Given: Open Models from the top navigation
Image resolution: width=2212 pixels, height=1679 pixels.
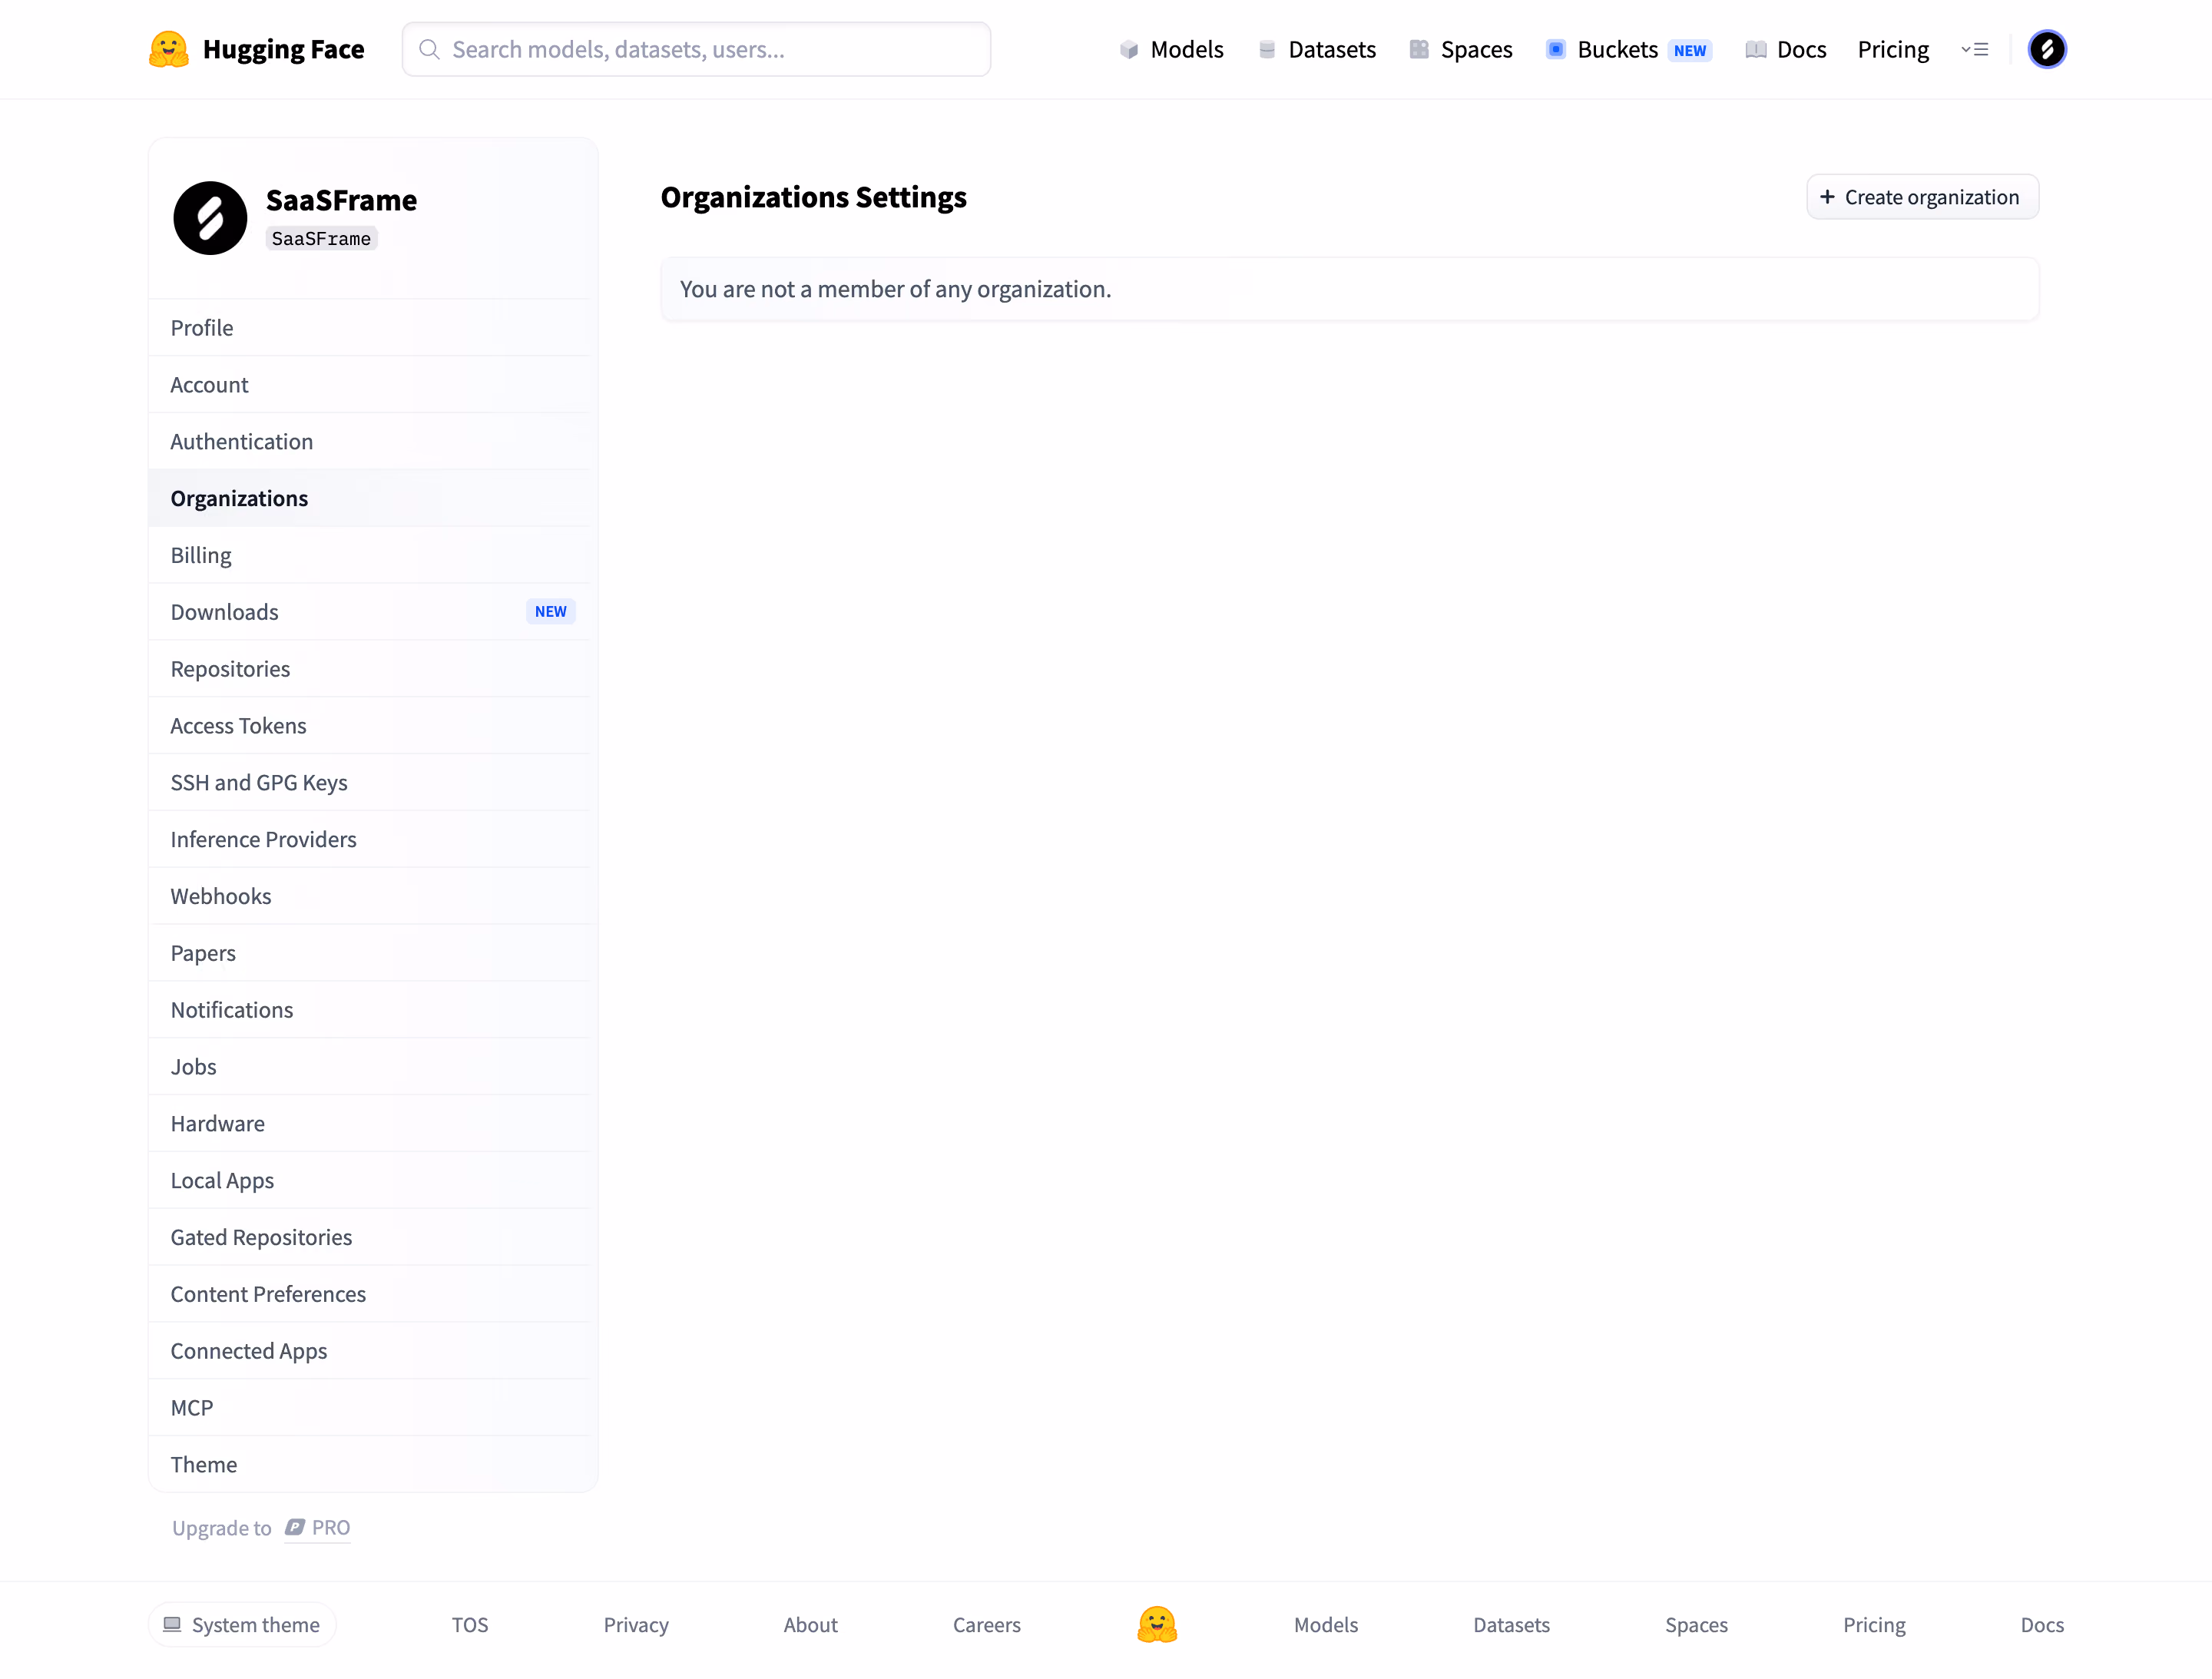Looking at the screenshot, I should click(x=1171, y=49).
